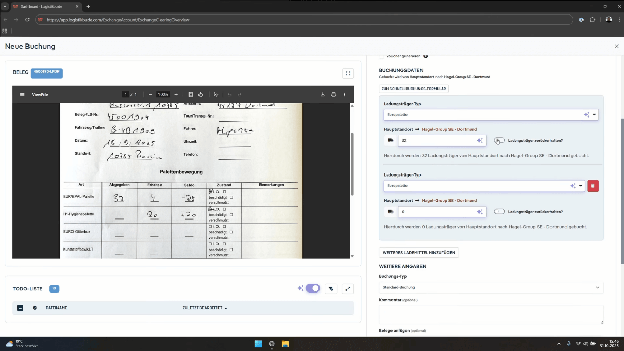Clear filters in the TODO-Liste panel
This screenshot has height=351, width=624.
(331, 289)
